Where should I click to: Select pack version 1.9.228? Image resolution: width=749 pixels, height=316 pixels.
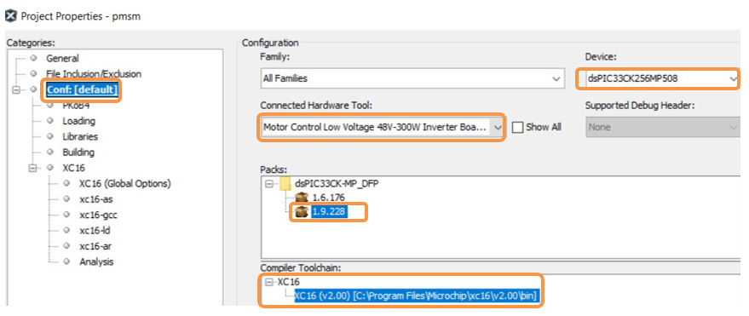(x=330, y=212)
